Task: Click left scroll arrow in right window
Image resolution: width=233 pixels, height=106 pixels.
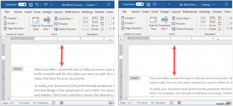Action: coord(126,98)
